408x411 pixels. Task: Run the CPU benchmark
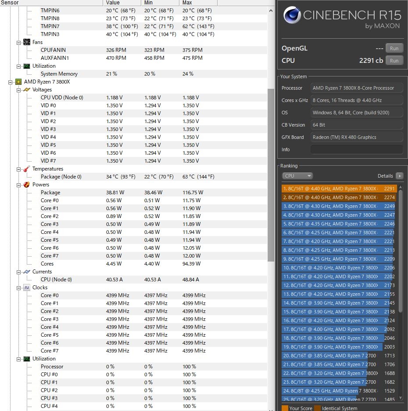[x=394, y=61]
